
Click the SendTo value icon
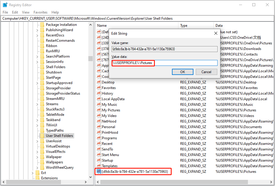[99, 149]
